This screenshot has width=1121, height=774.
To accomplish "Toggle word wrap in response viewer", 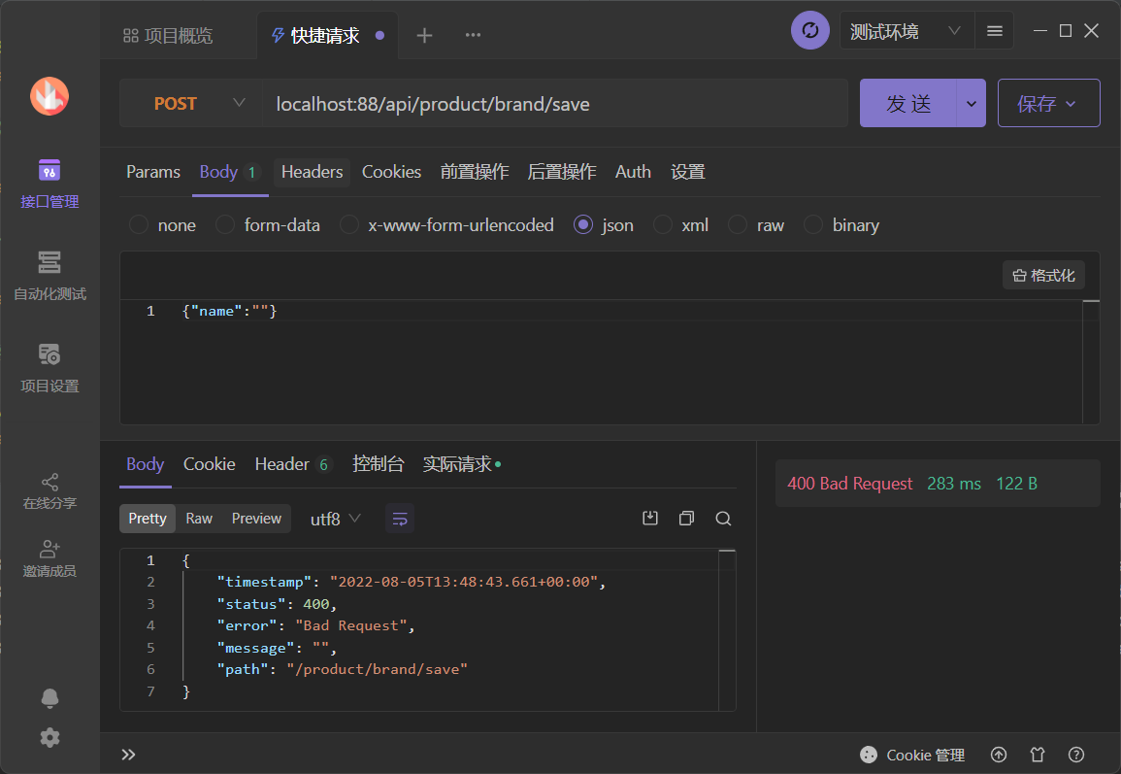I will [x=400, y=519].
